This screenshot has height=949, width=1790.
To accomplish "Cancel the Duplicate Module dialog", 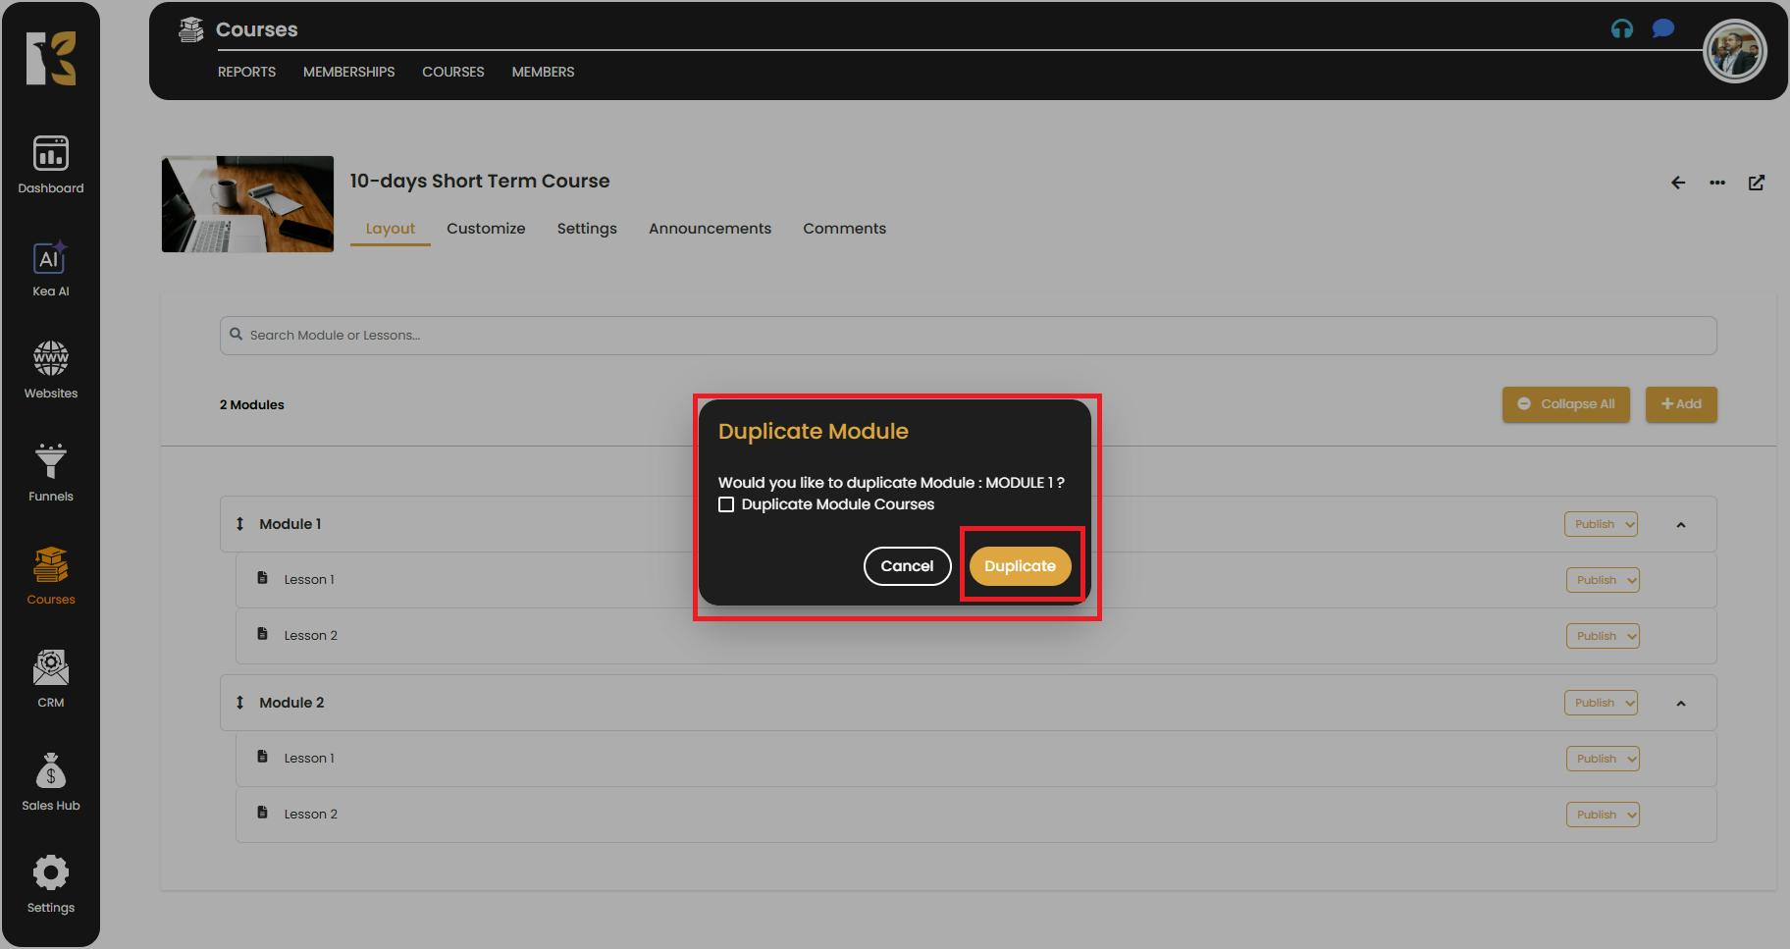I will pyautogui.click(x=907, y=566).
